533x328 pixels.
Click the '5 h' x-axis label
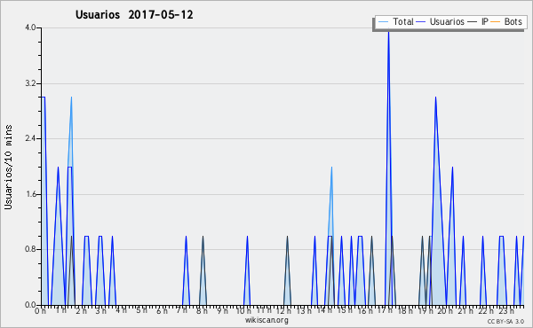[x=141, y=310]
